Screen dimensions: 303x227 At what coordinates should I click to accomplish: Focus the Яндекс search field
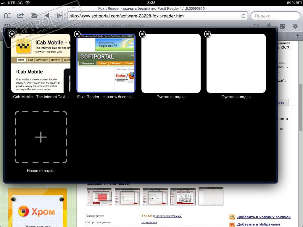(x=275, y=16)
